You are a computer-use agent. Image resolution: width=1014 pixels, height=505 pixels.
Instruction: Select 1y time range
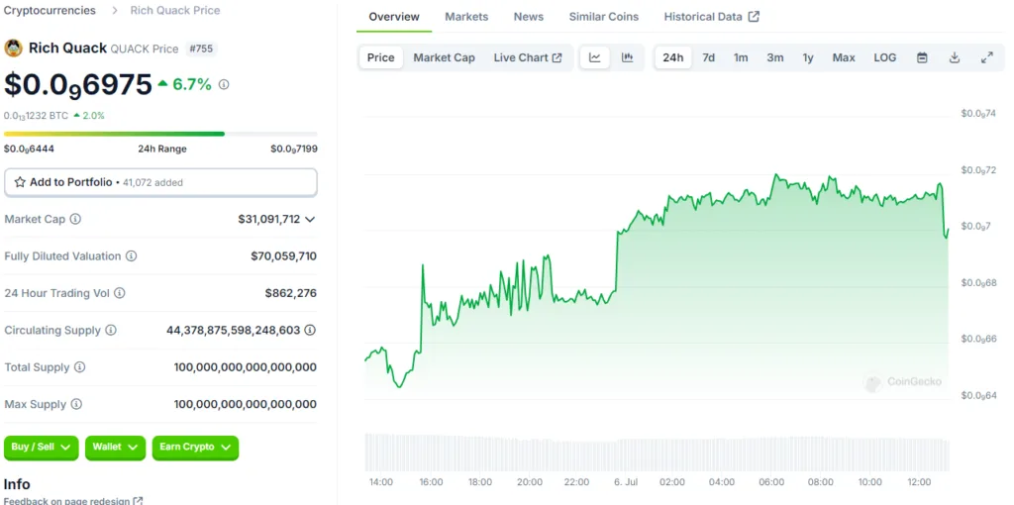tap(808, 57)
